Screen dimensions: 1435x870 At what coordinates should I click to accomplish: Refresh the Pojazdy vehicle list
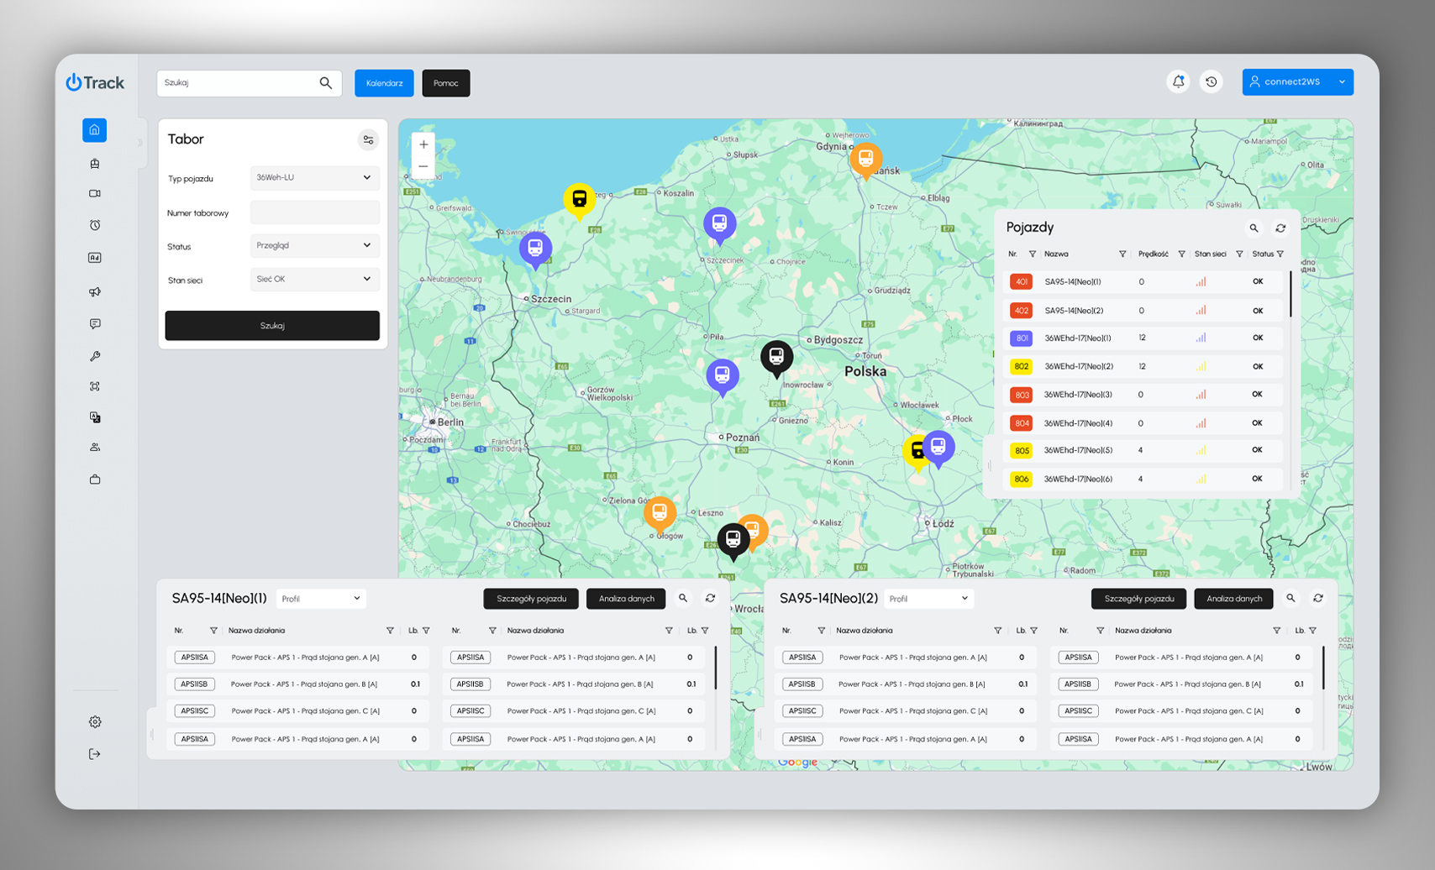tap(1280, 228)
